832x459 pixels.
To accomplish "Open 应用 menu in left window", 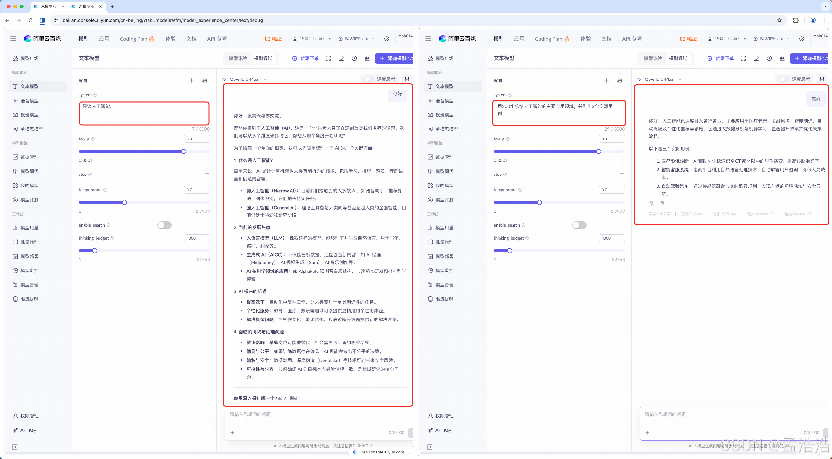I will pyautogui.click(x=104, y=39).
